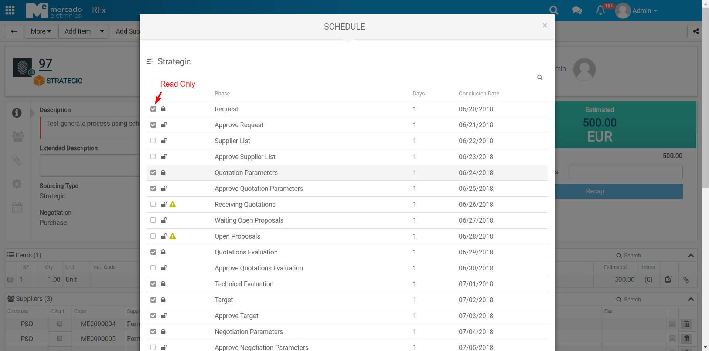This screenshot has height=351, width=709.
Task: Open the apps grid icon top left
Action: pos(10,10)
